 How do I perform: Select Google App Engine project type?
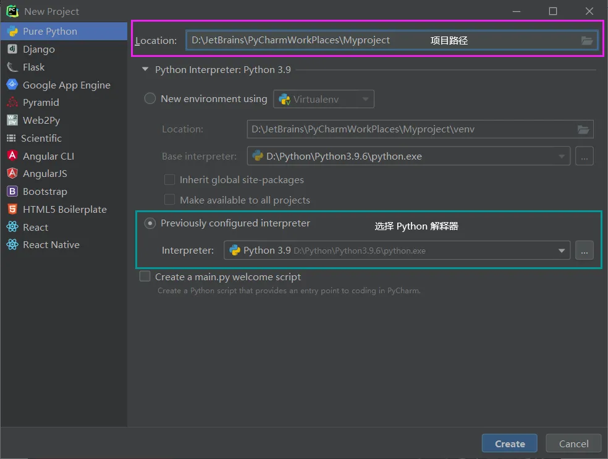point(64,85)
